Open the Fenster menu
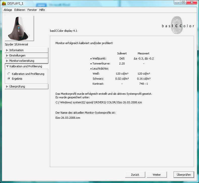 (x=32, y=10)
